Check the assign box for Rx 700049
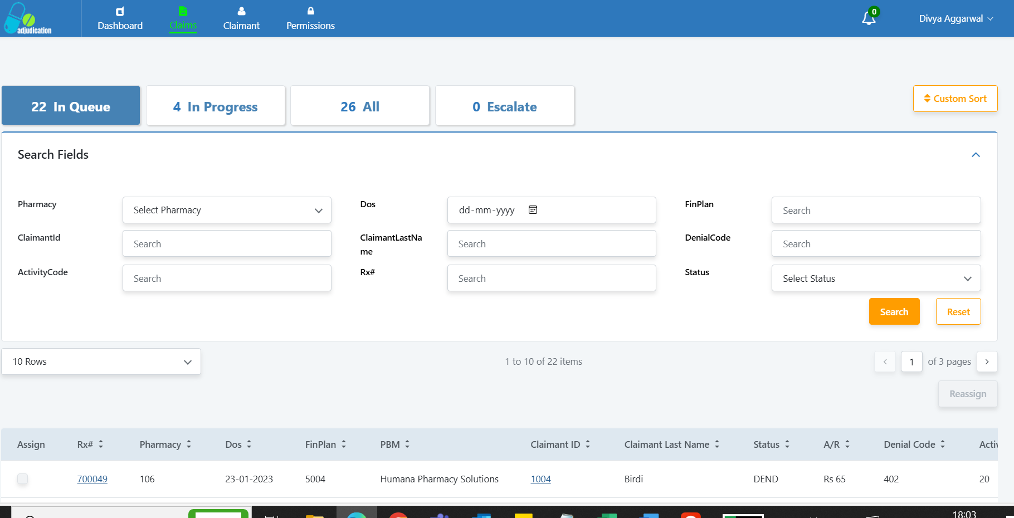The height and width of the screenshot is (518, 1014). 23,479
